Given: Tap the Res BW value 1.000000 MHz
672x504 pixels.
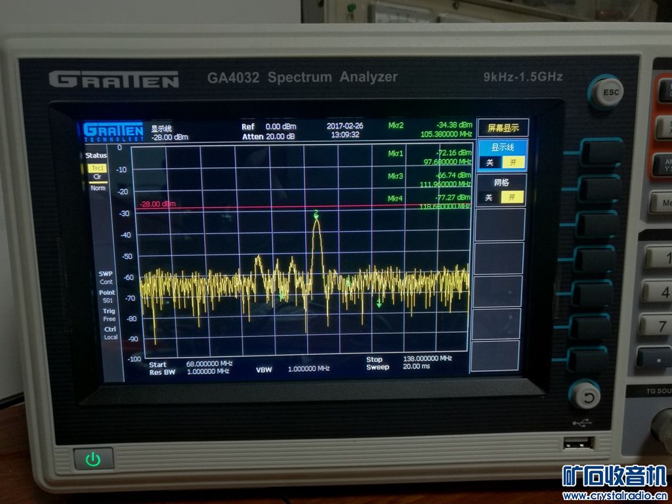Looking at the screenshot, I should tap(208, 371).
